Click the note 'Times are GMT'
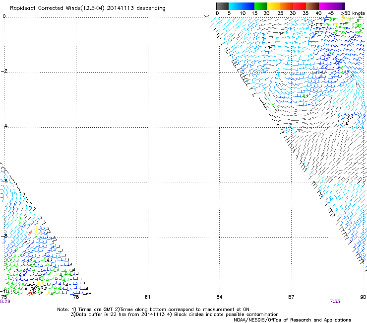Image resolution: width=367 pixels, height=323 pixels. pos(95,310)
